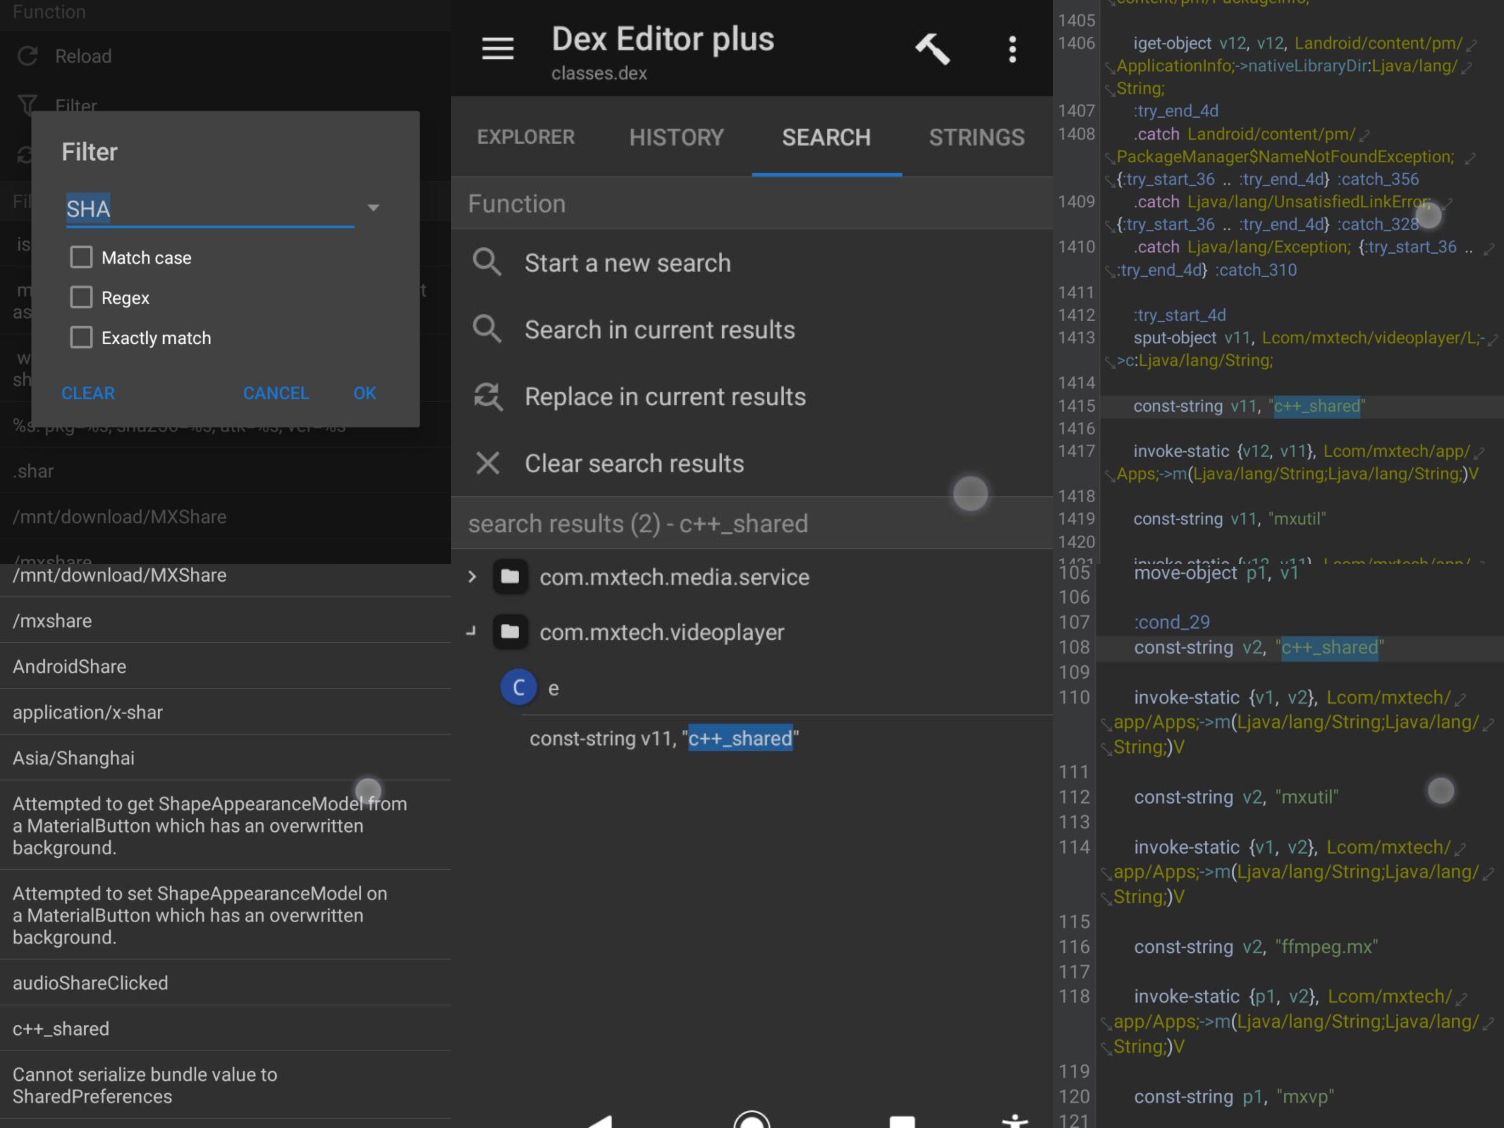Enable the Match case checkbox
Screen dimensions: 1504x1128
click(82, 257)
